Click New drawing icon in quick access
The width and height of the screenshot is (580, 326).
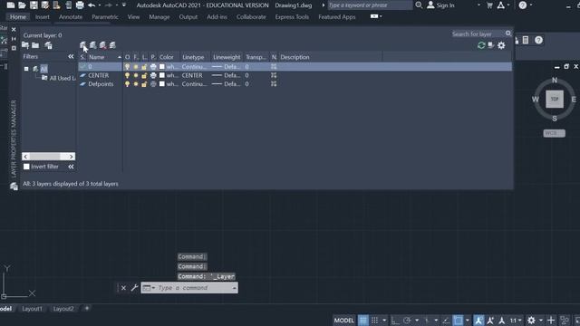(x=11, y=5)
